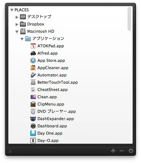This screenshot has height=163, width=141.
Task: Click the Day-O calendar icon
Action: (33, 140)
